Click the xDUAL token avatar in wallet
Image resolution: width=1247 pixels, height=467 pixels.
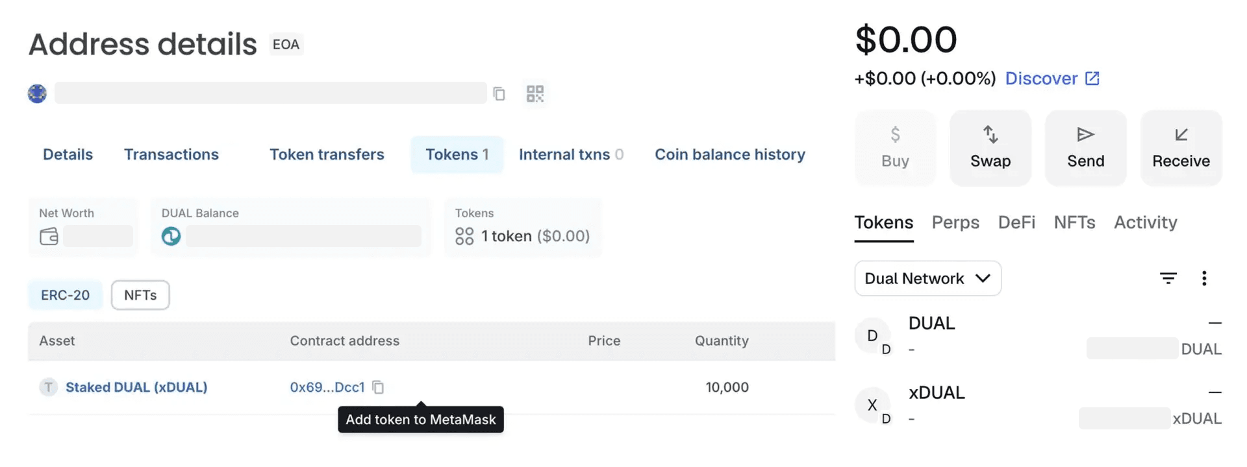pos(873,405)
